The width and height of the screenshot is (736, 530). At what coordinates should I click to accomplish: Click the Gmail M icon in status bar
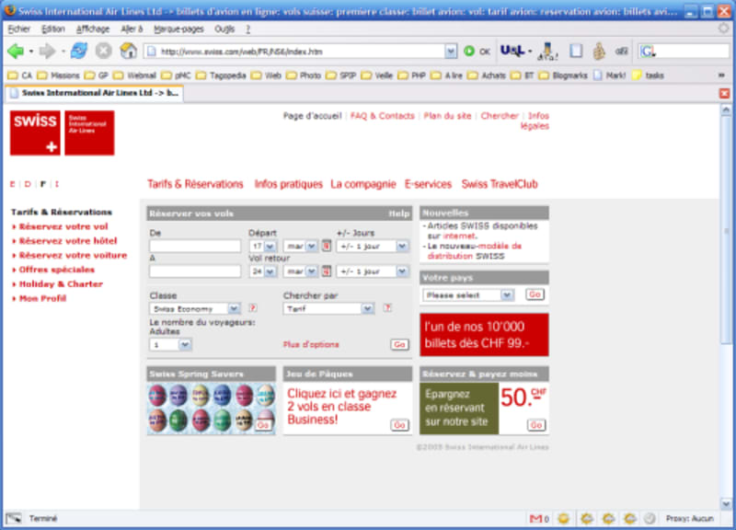535,518
